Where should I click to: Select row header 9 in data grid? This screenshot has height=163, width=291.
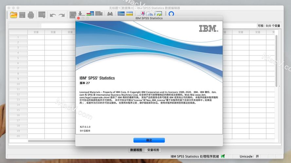coord(18,79)
